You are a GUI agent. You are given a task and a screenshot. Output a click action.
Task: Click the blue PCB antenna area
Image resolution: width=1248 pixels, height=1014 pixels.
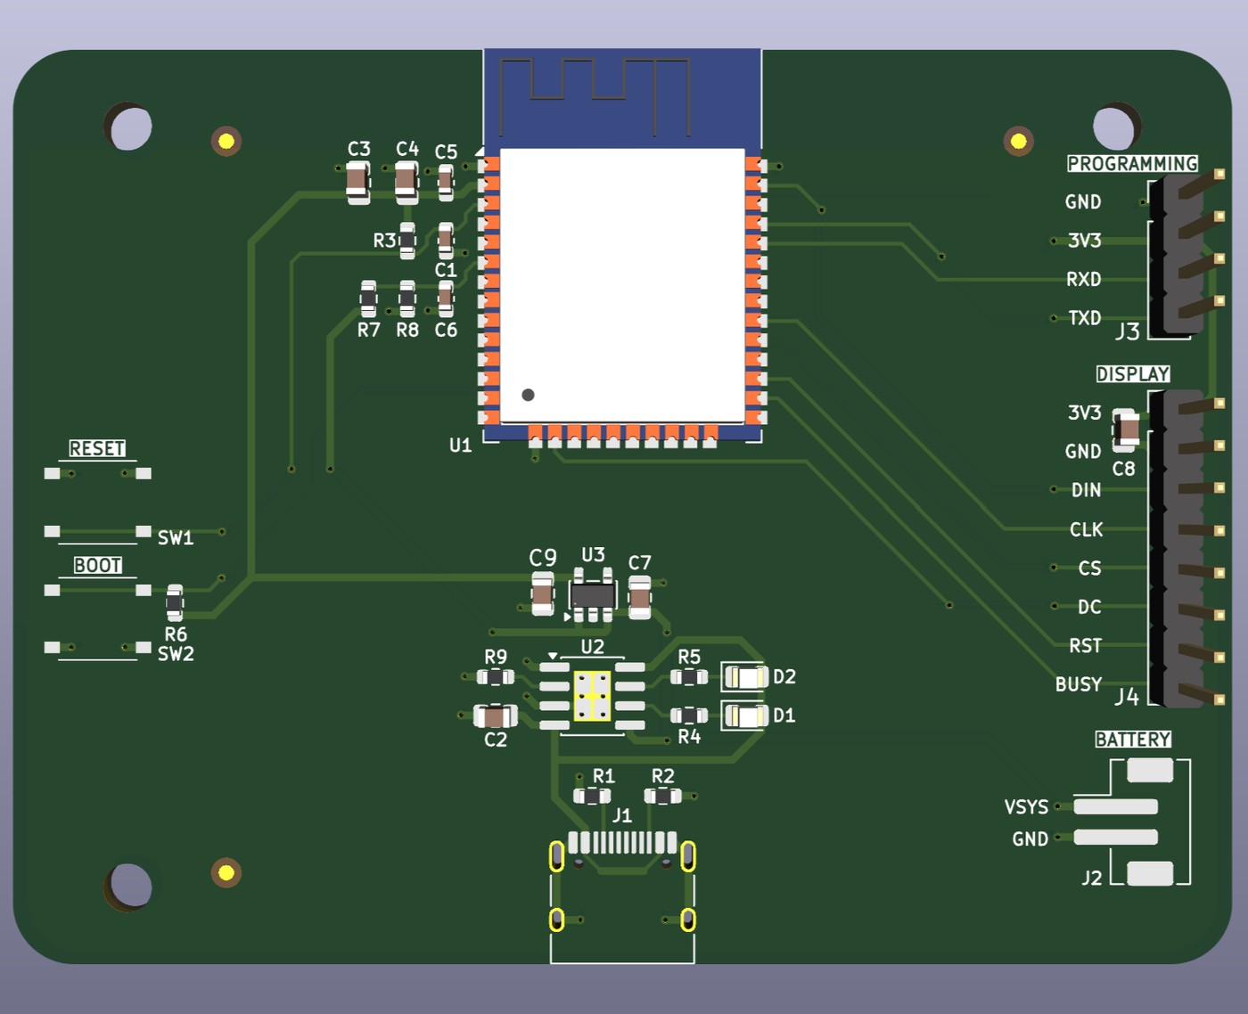pyautogui.click(x=622, y=98)
